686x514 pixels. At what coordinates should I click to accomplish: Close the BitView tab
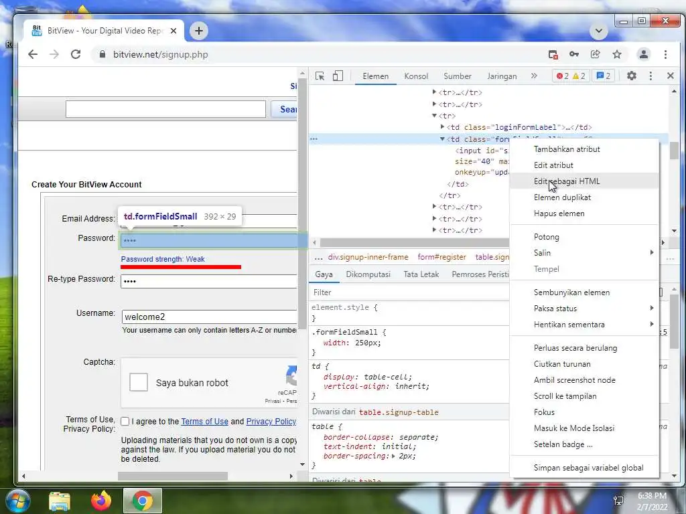click(174, 31)
